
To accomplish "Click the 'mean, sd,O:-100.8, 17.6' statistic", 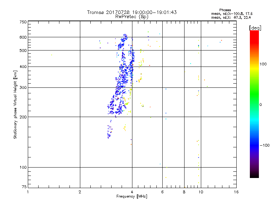I will click(232, 14).
